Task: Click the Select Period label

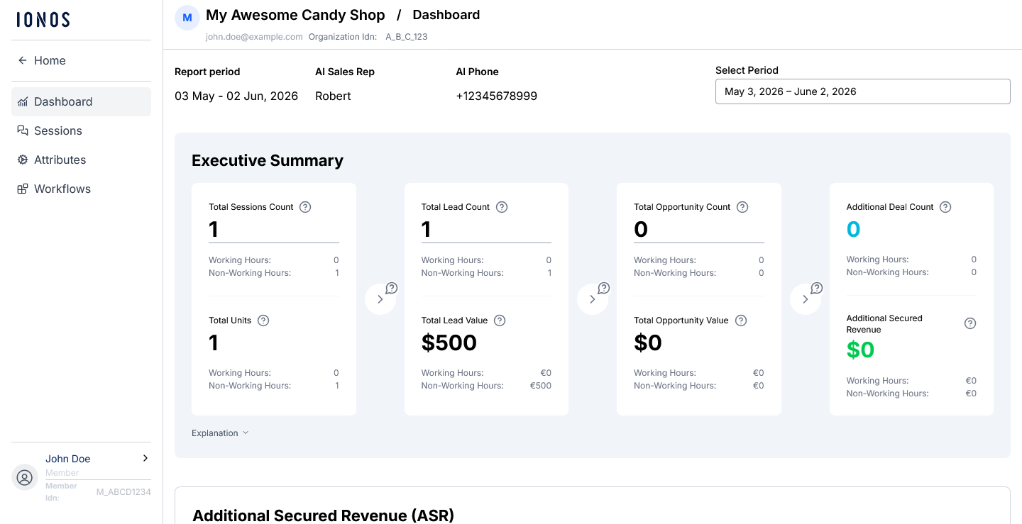Action: (747, 70)
